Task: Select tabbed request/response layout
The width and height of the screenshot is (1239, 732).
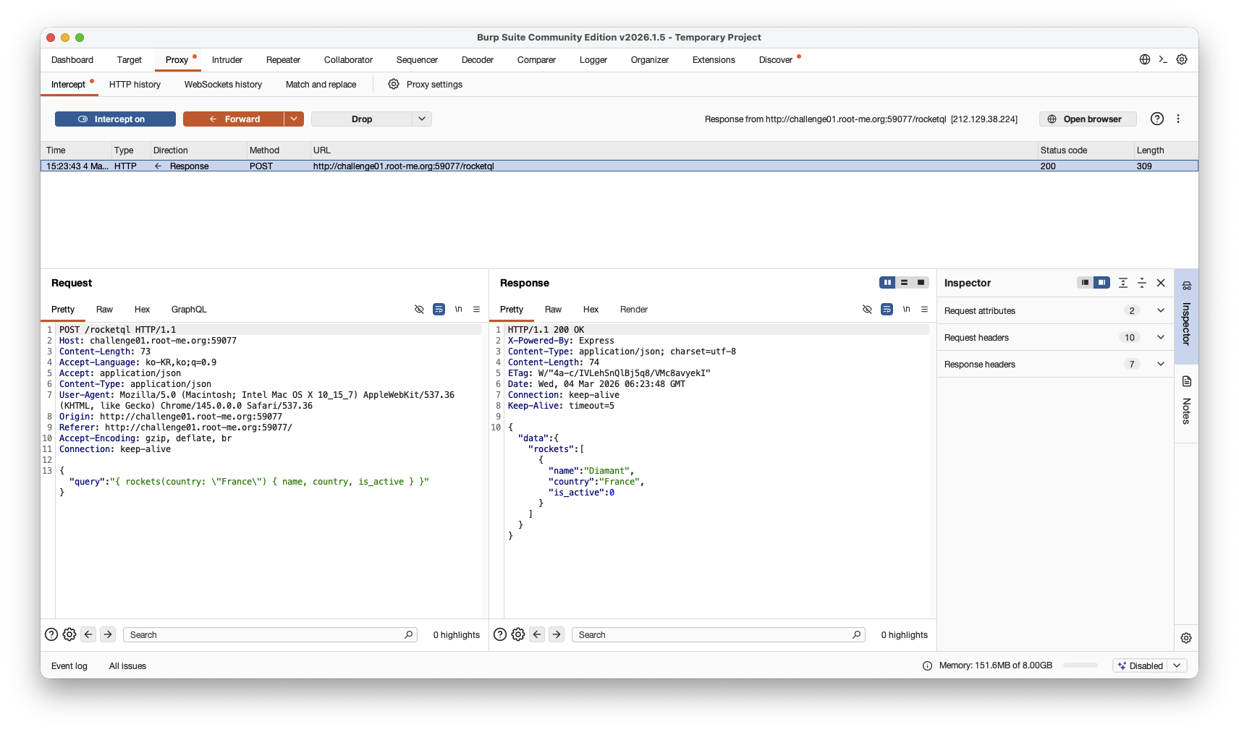Action: [921, 282]
